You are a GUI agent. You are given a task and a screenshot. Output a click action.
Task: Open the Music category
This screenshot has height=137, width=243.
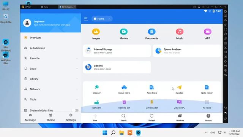(180, 34)
